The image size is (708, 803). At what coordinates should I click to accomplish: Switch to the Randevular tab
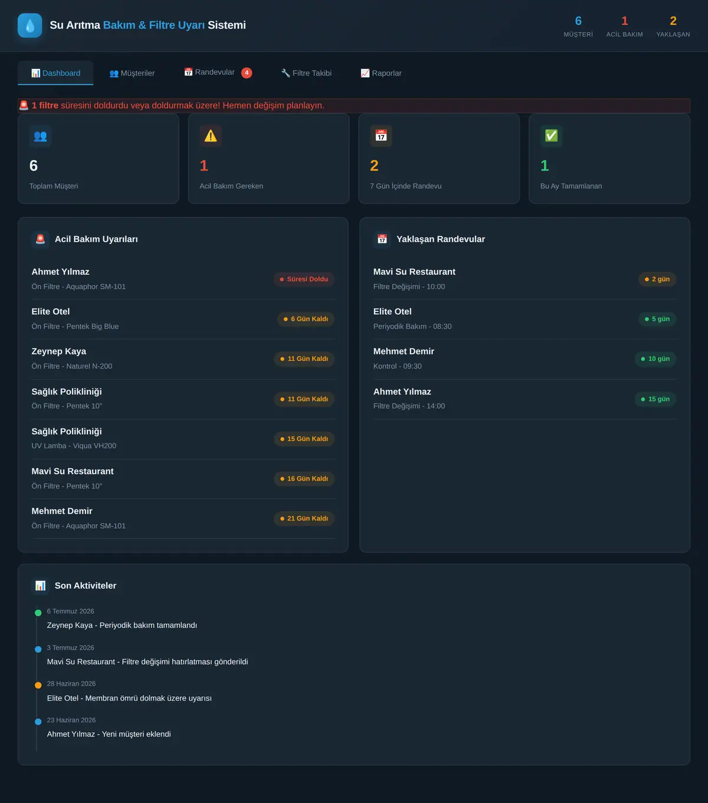218,73
